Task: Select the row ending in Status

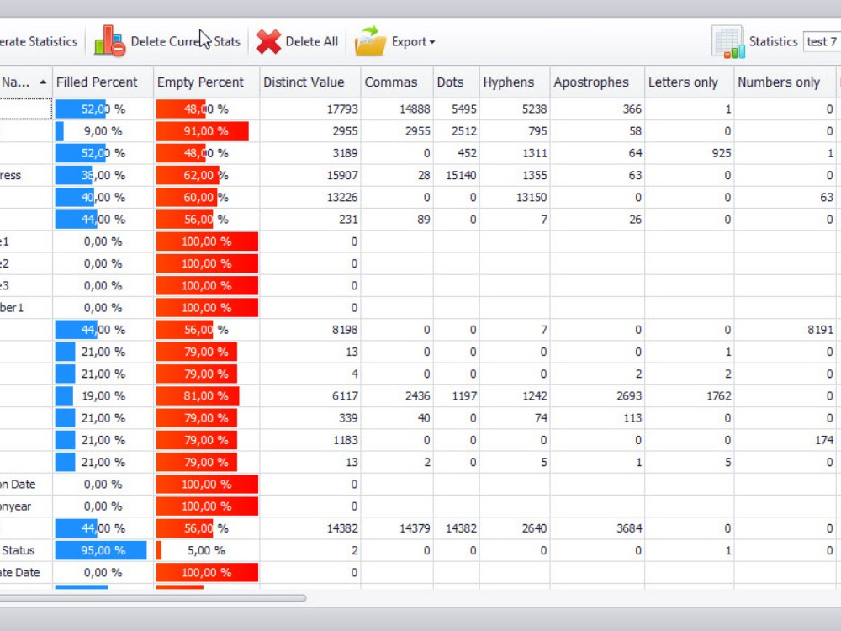Action: pyautogui.click(x=420, y=550)
